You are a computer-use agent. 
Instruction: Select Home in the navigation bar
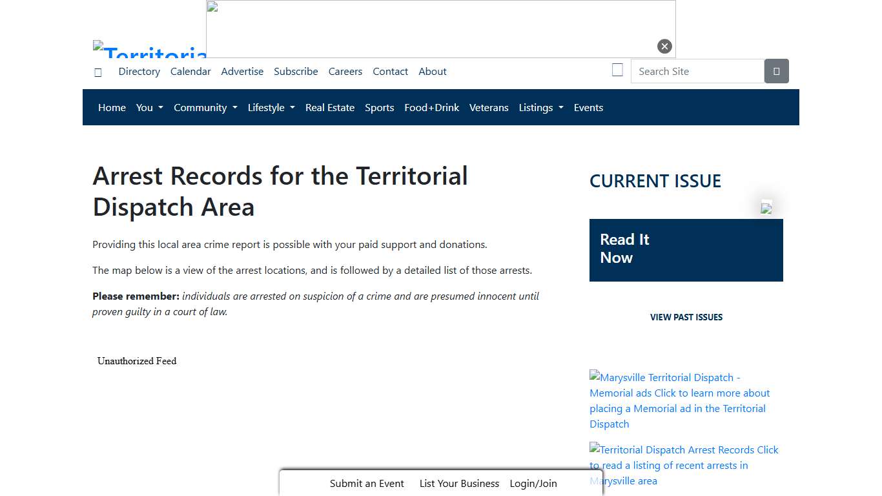point(112,107)
